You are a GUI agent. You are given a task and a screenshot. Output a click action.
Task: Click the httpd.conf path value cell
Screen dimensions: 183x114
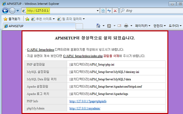click(116, 86)
